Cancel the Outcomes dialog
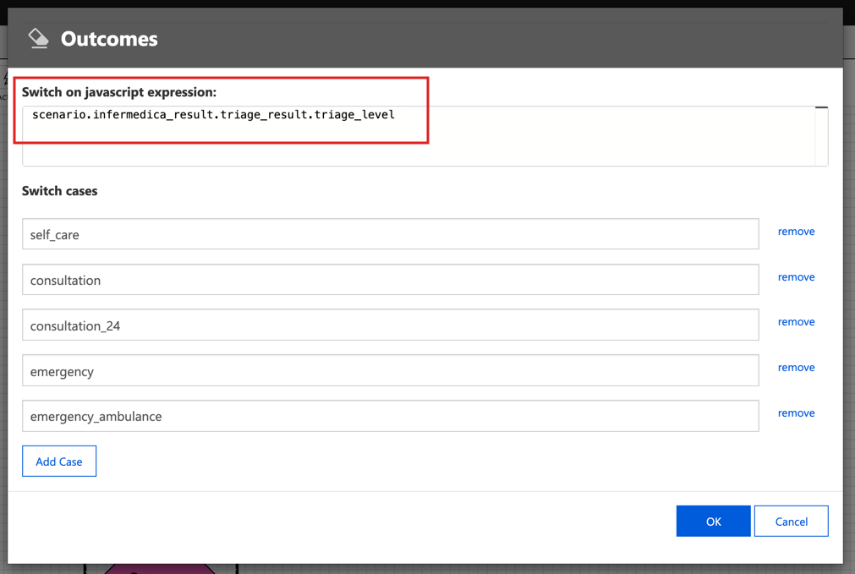Image resolution: width=855 pixels, height=574 pixels. click(792, 521)
